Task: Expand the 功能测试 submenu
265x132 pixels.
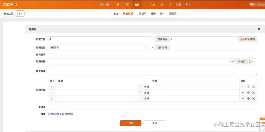Action: coord(129,14)
